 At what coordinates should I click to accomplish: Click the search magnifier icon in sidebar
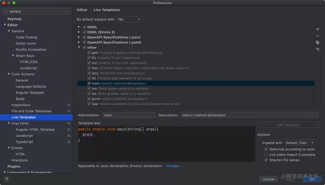coord(6,11)
